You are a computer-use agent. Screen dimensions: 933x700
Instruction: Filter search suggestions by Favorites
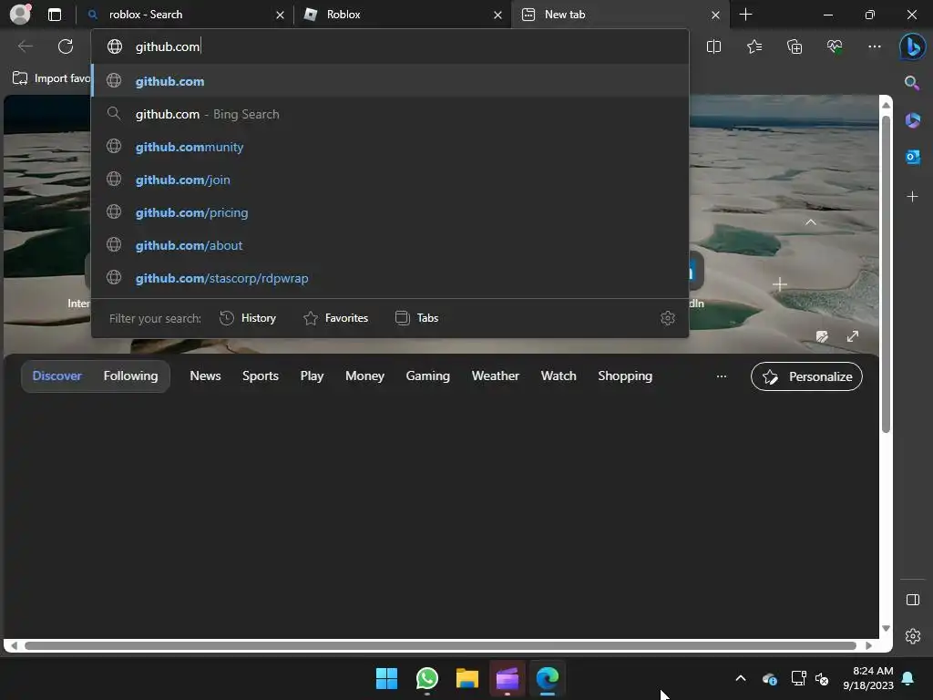[x=335, y=318]
